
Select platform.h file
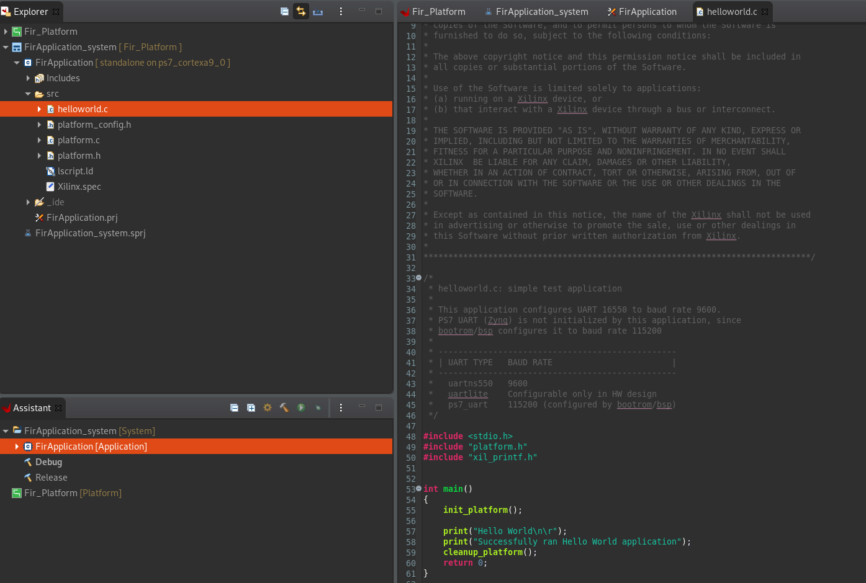pyautogui.click(x=79, y=156)
